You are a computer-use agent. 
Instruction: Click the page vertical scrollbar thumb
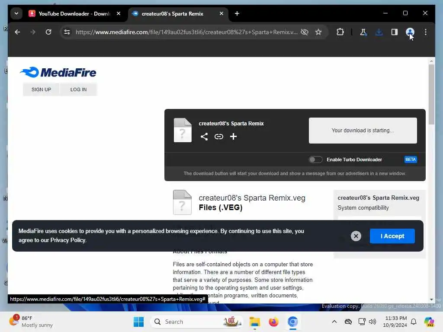click(431, 95)
